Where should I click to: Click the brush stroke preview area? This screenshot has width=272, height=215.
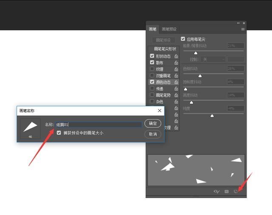pos(196,170)
